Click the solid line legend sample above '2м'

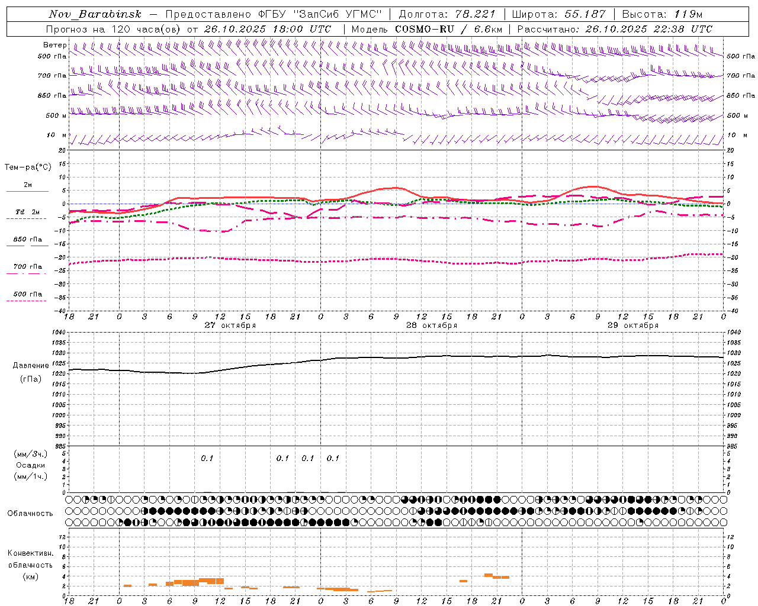pos(27,191)
